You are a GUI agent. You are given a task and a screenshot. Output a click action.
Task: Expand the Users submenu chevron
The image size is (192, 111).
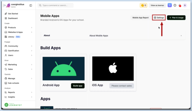click(32, 55)
